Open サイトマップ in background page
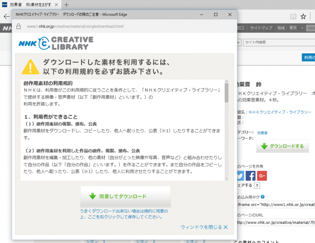The height and width of the screenshot is (243, 315). tap(261, 28)
